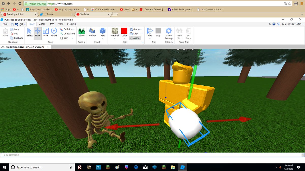Viewport: 305px width, 171px height.
Task: Expand the Color dropdown arrow
Action: [124, 39]
